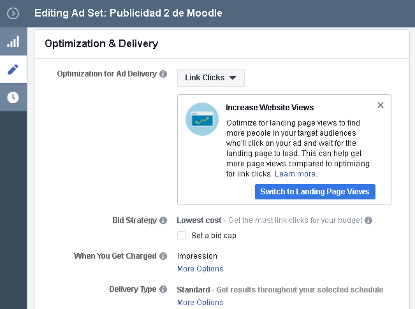This screenshot has width=415, height=309.
Task: Open the Link Clicks dropdown
Action: [x=210, y=78]
